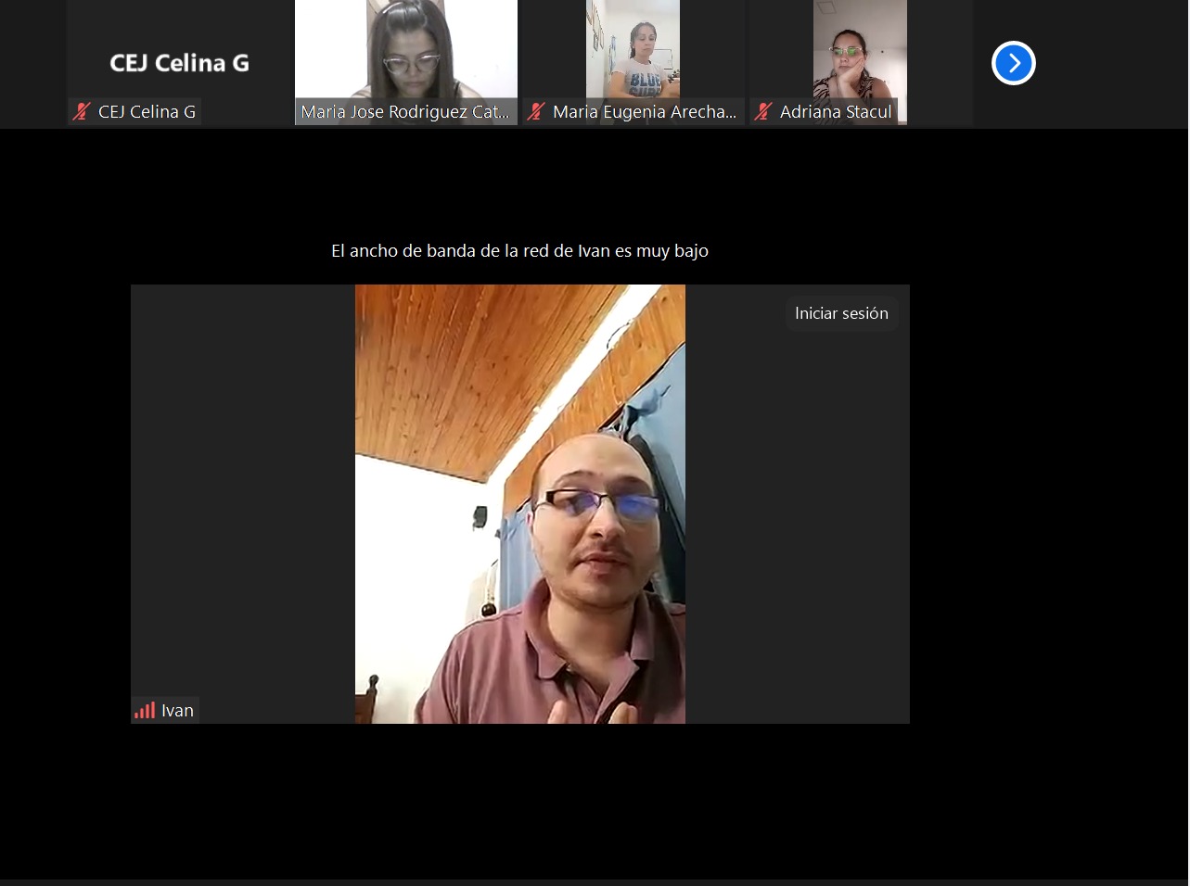Show next participants with blue arrow

pyautogui.click(x=1013, y=63)
